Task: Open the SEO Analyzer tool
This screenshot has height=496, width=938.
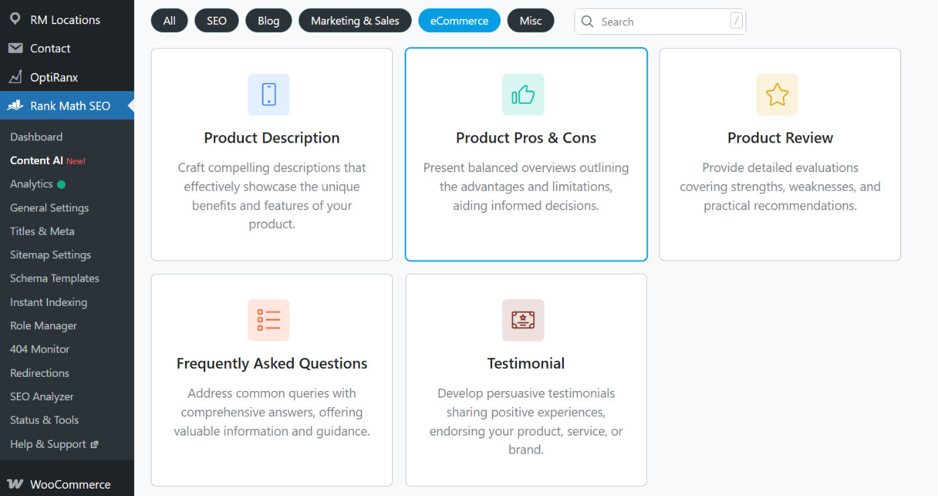Action: pos(41,396)
